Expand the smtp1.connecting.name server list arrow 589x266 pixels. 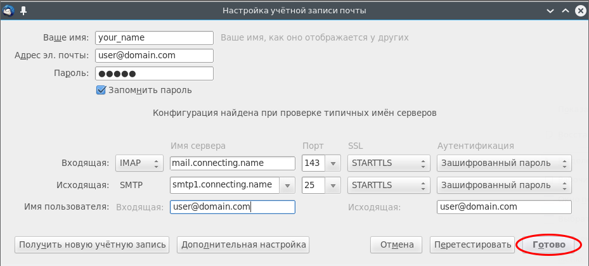coord(288,186)
